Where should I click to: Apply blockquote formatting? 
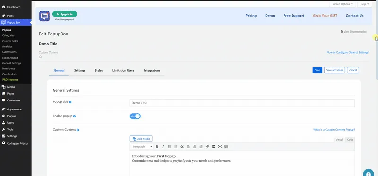click(x=182, y=147)
